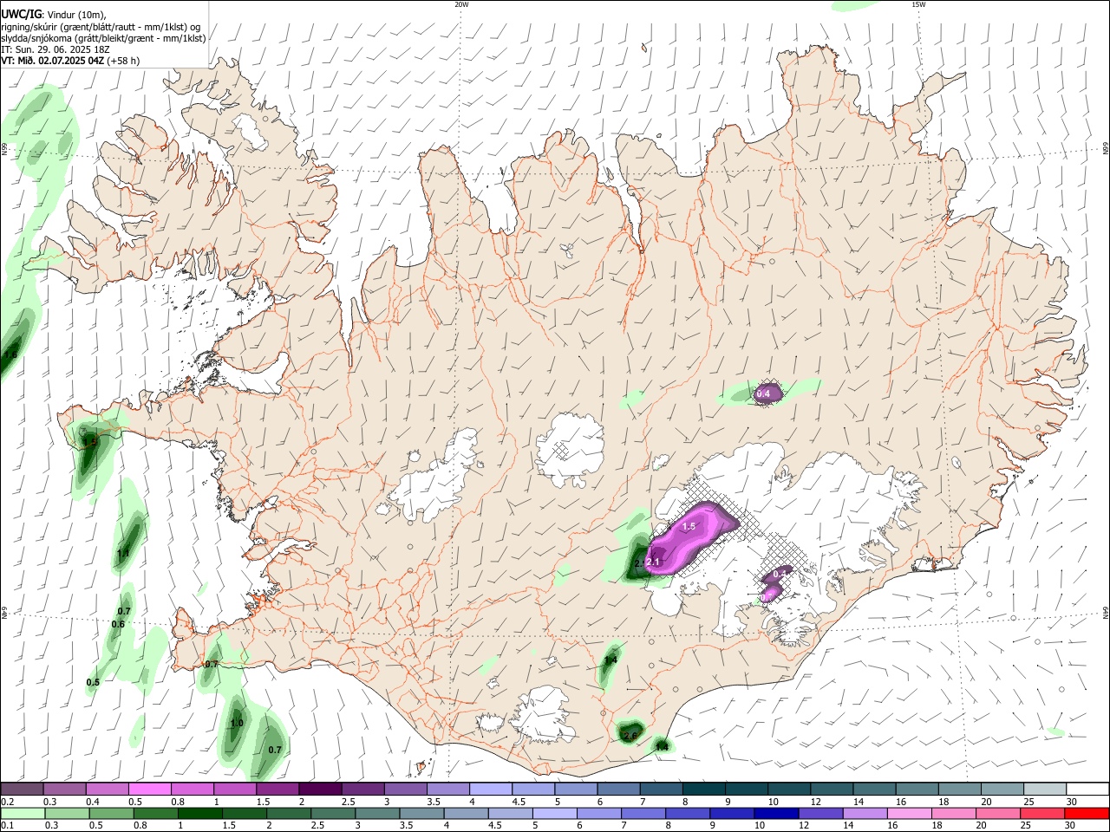
Task: Click the pale grey 25 swatch in the upper legend
Action: 1044,790
